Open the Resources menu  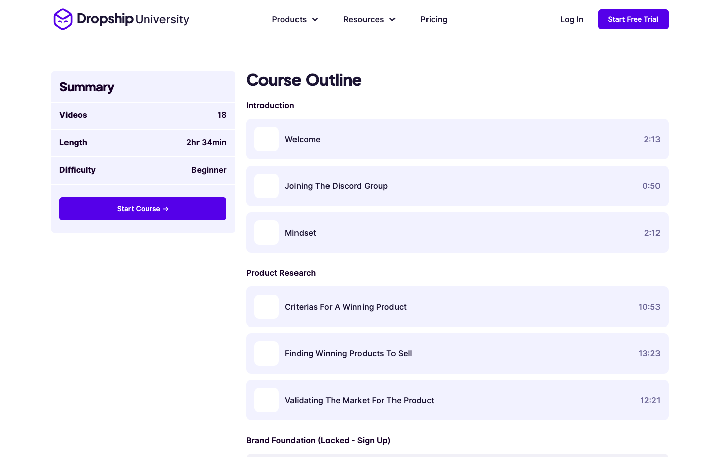(x=369, y=19)
